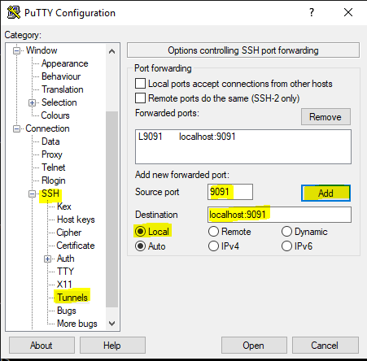Expand the Selection tree node
This screenshot has height=361, width=367.
point(32,102)
